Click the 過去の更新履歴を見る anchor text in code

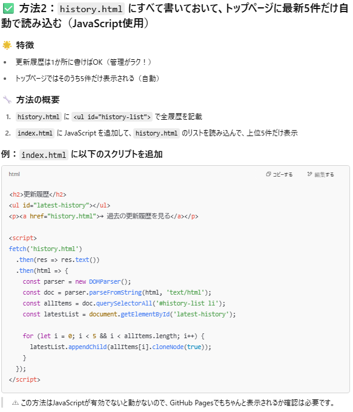coord(139,216)
